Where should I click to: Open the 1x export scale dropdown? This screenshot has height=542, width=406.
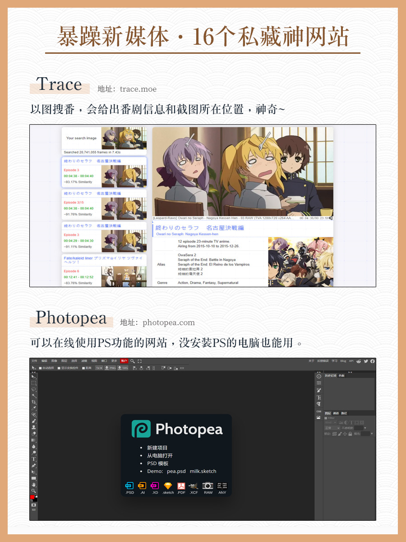(98, 368)
